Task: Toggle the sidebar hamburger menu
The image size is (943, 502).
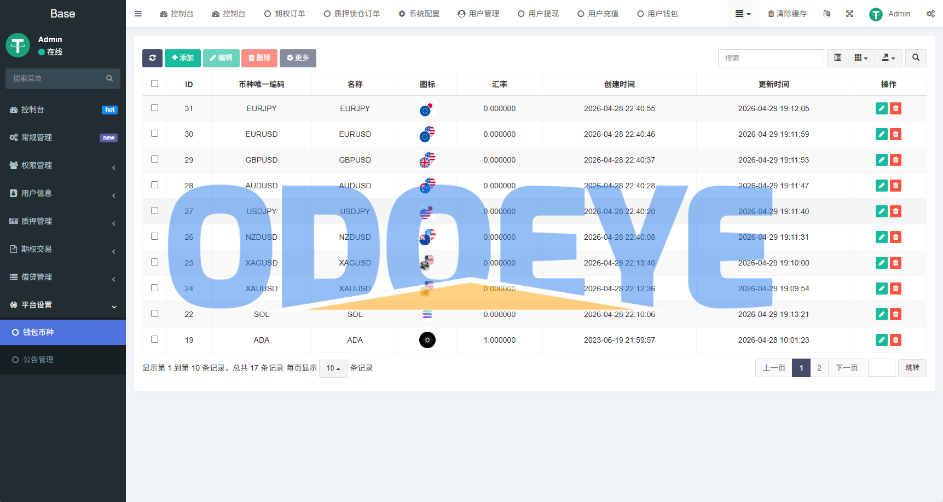Action: pos(138,14)
